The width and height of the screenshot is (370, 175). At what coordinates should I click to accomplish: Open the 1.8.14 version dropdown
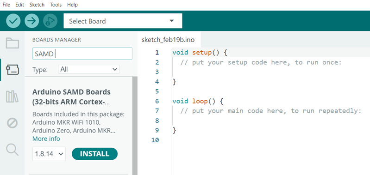point(49,154)
